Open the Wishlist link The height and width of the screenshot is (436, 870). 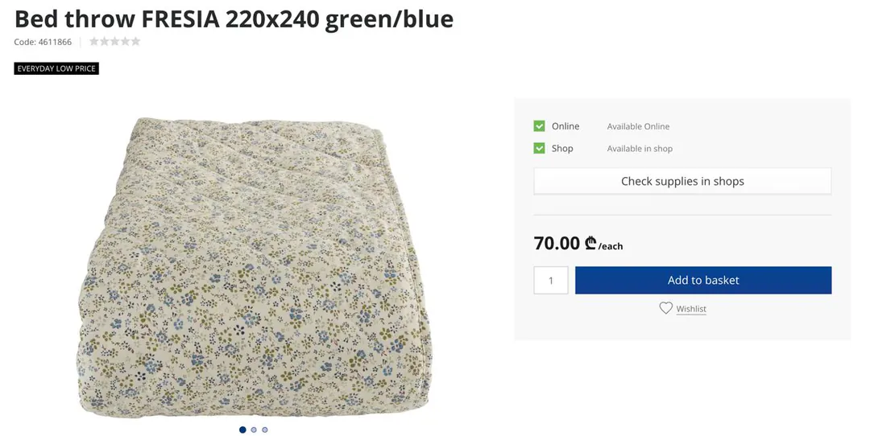tap(691, 309)
